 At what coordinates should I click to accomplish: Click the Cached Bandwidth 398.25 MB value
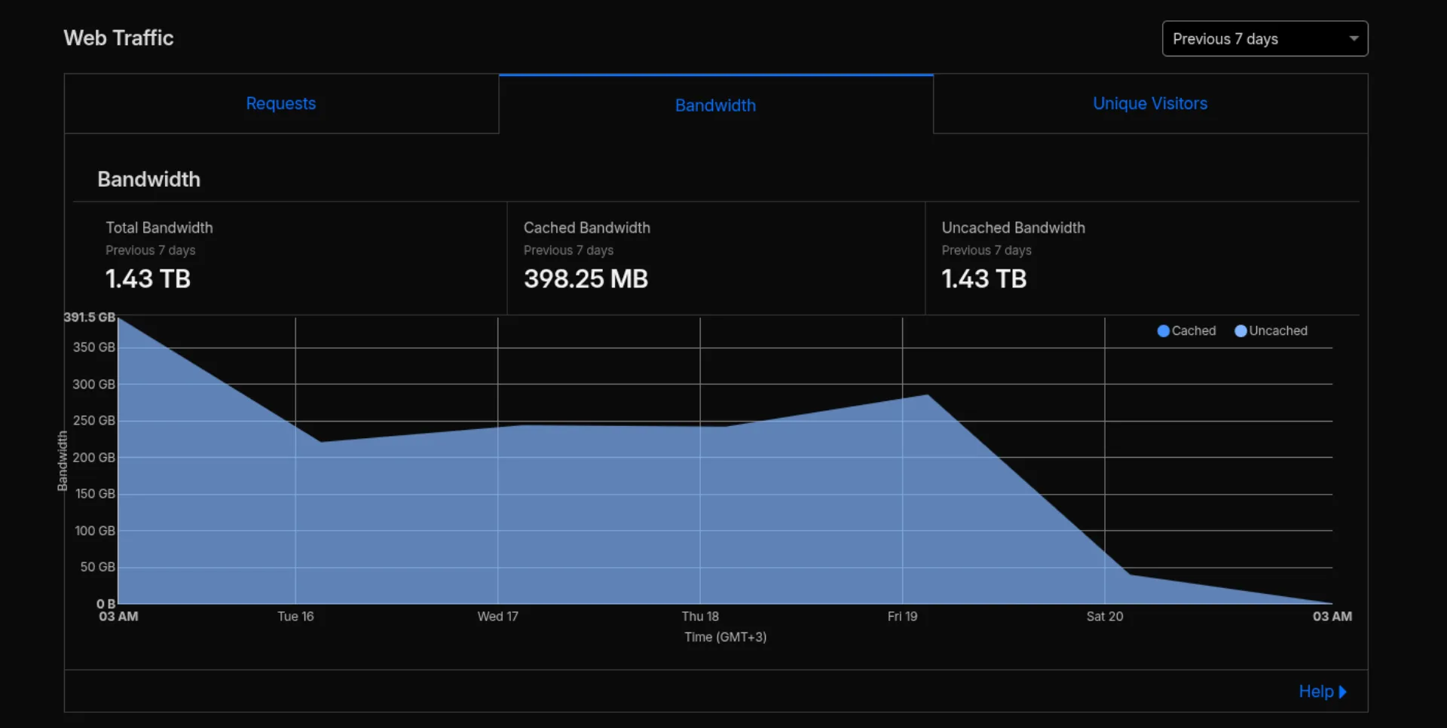pyautogui.click(x=586, y=279)
